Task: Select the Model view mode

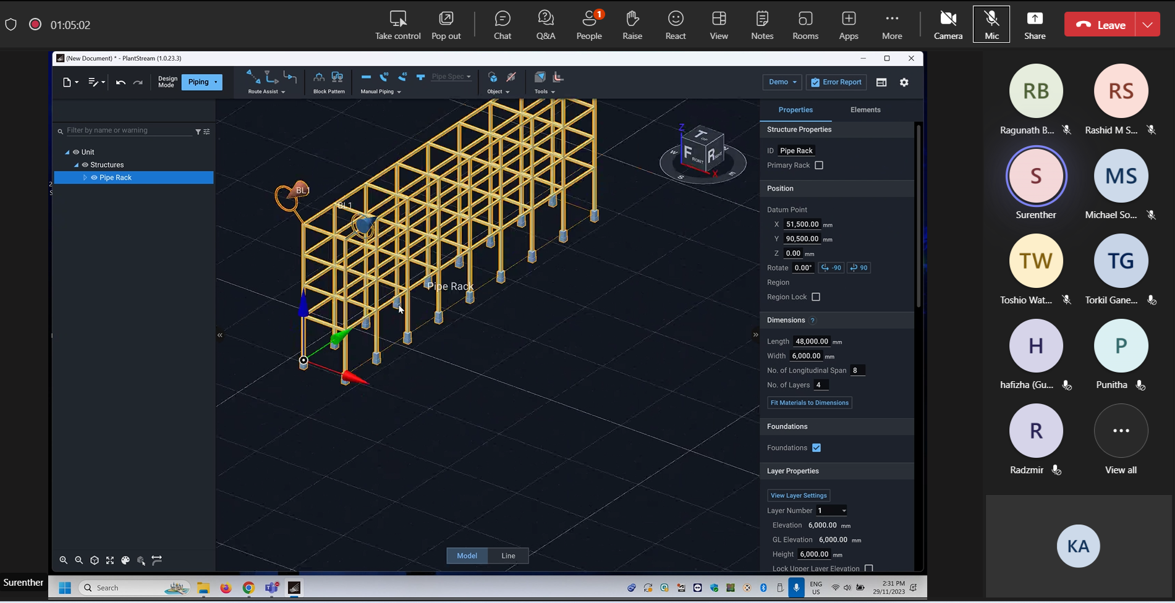Action: point(467,556)
